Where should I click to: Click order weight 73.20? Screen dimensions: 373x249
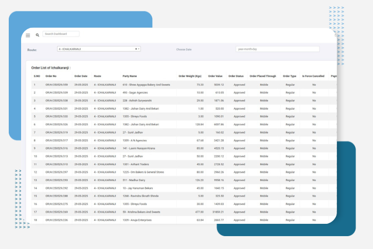tap(200, 85)
